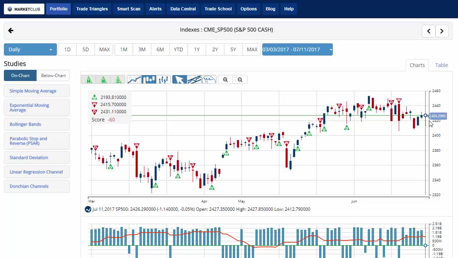The width and height of the screenshot is (458, 258).
Task: Open Data Central menu
Action: (183, 9)
